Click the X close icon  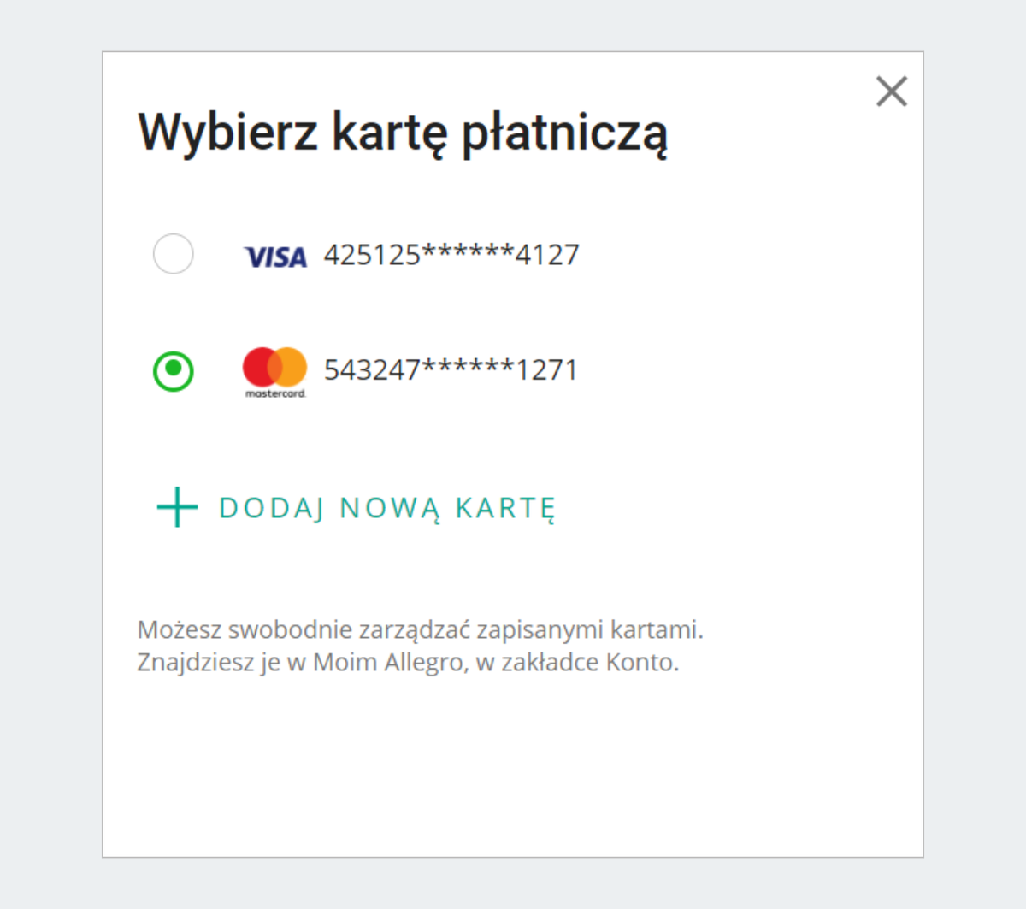[892, 91]
